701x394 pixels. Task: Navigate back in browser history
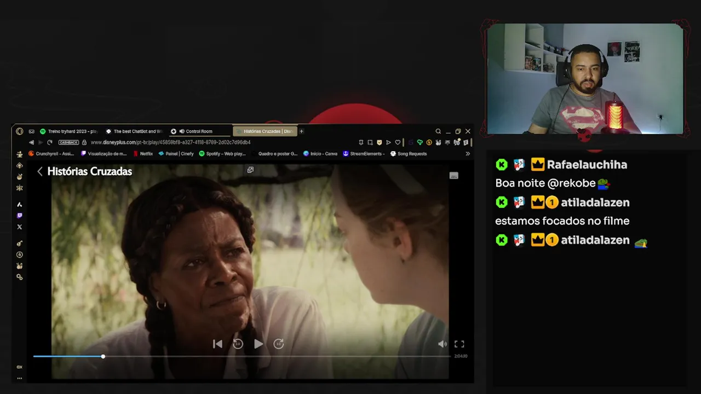(32, 142)
